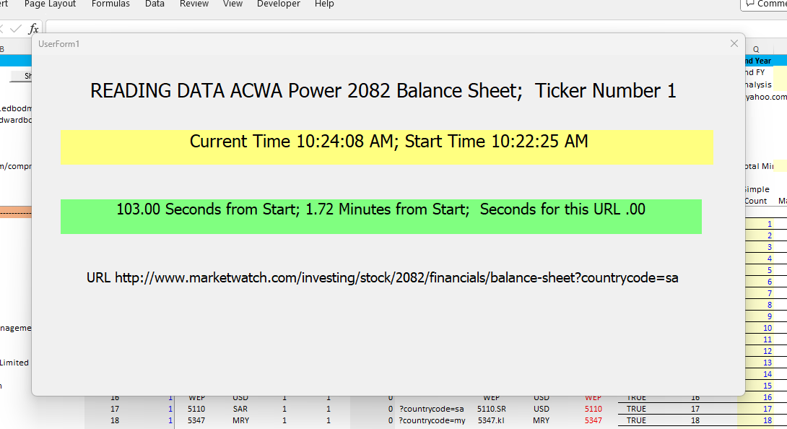
Task: Select the cell with ?countrycode=my
Action: point(431,420)
